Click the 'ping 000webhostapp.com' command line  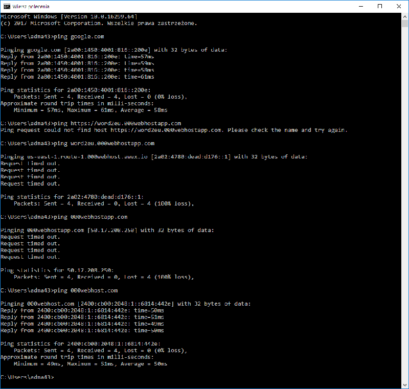64,217
